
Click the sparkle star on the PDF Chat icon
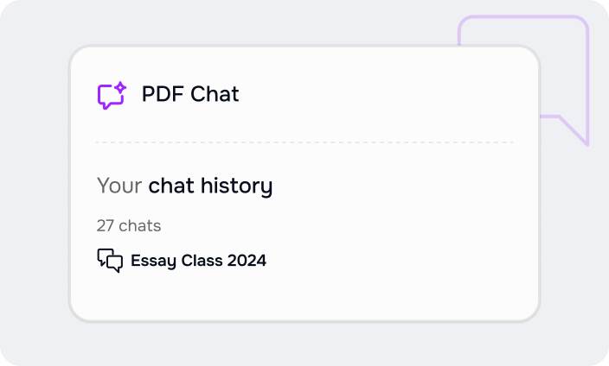[x=120, y=88]
